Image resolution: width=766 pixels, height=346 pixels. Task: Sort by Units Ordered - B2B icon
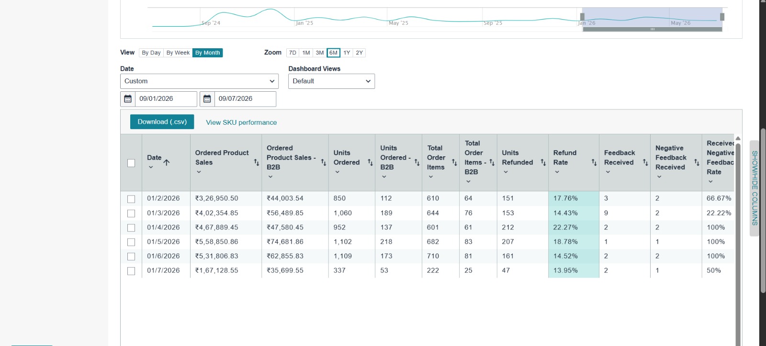[417, 162]
